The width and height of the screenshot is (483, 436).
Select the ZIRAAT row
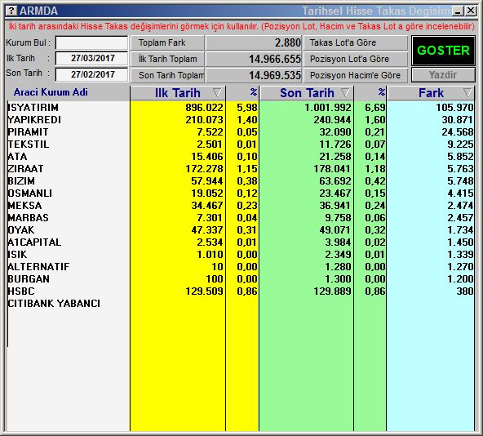(x=241, y=169)
